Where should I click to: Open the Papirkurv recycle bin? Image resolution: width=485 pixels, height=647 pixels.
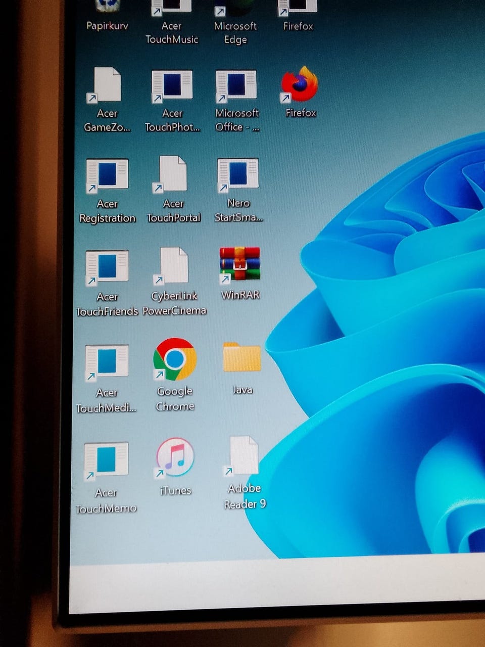(x=107, y=16)
